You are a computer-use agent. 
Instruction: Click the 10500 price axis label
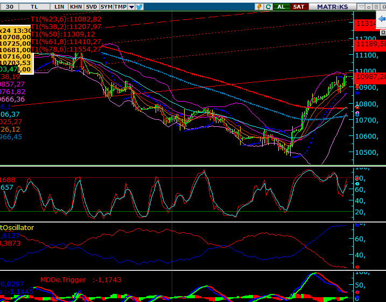[x=366, y=153]
